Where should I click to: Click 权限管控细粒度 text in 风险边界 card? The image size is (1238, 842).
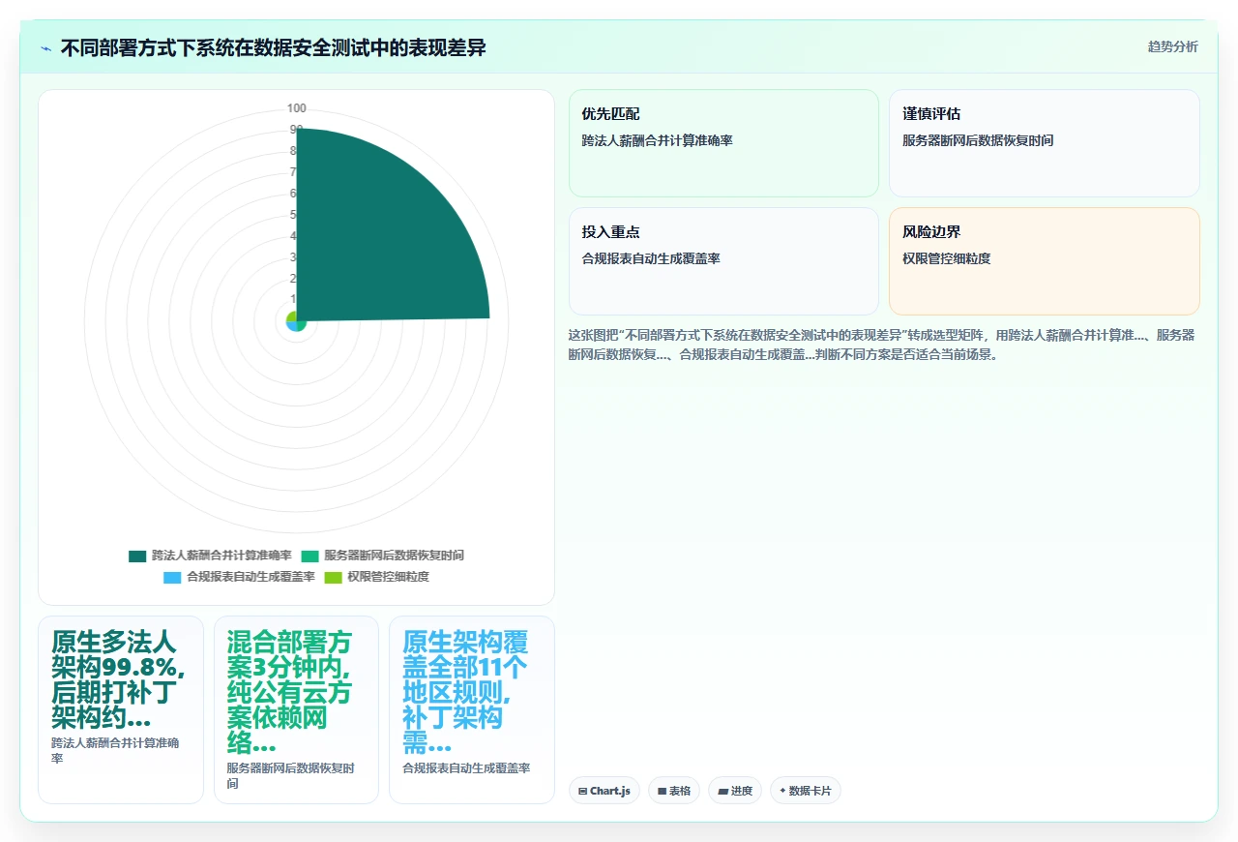(x=946, y=258)
